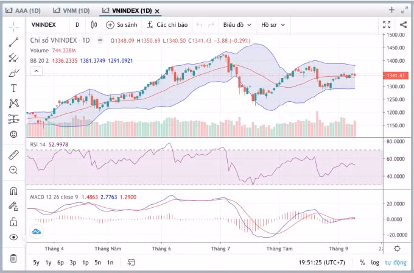
Task: Open the D interval selector
Action: point(77,25)
